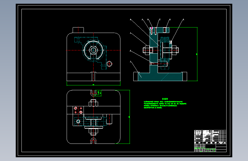Select the green vertical dimension beside the plan view
Screen dimensions: 248x161
(x=130, y=117)
